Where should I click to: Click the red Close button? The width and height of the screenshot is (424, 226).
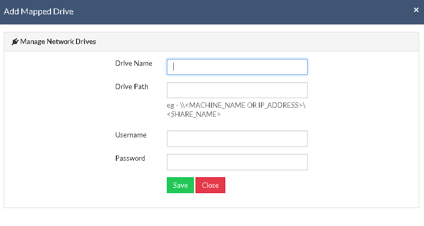click(210, 185)
